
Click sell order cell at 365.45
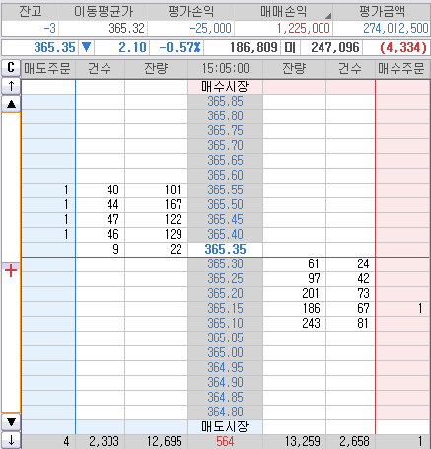[x=48, y=220]
